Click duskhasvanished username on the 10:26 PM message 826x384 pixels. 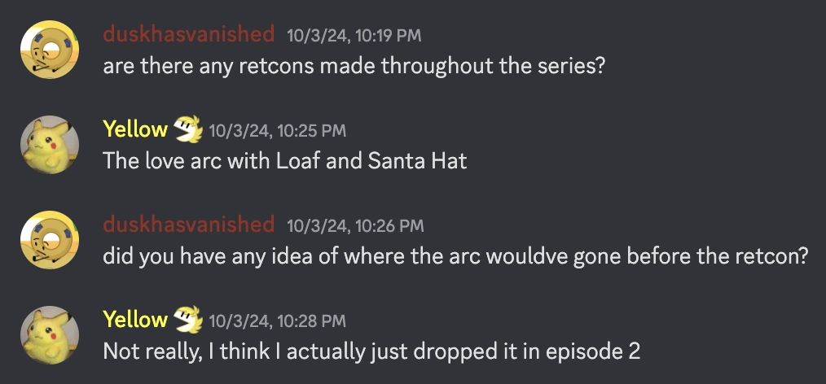tap(189, 225)
